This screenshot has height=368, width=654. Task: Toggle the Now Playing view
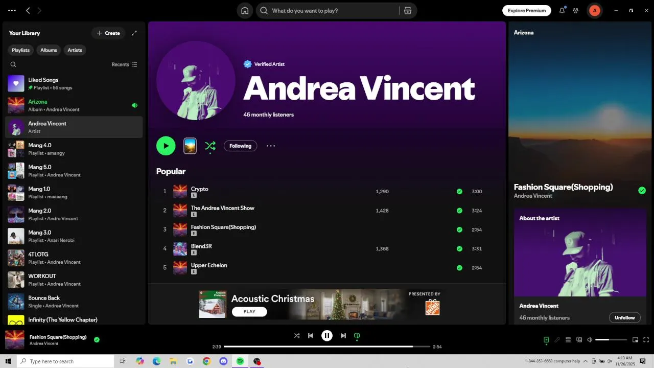[x=546, y=340]
